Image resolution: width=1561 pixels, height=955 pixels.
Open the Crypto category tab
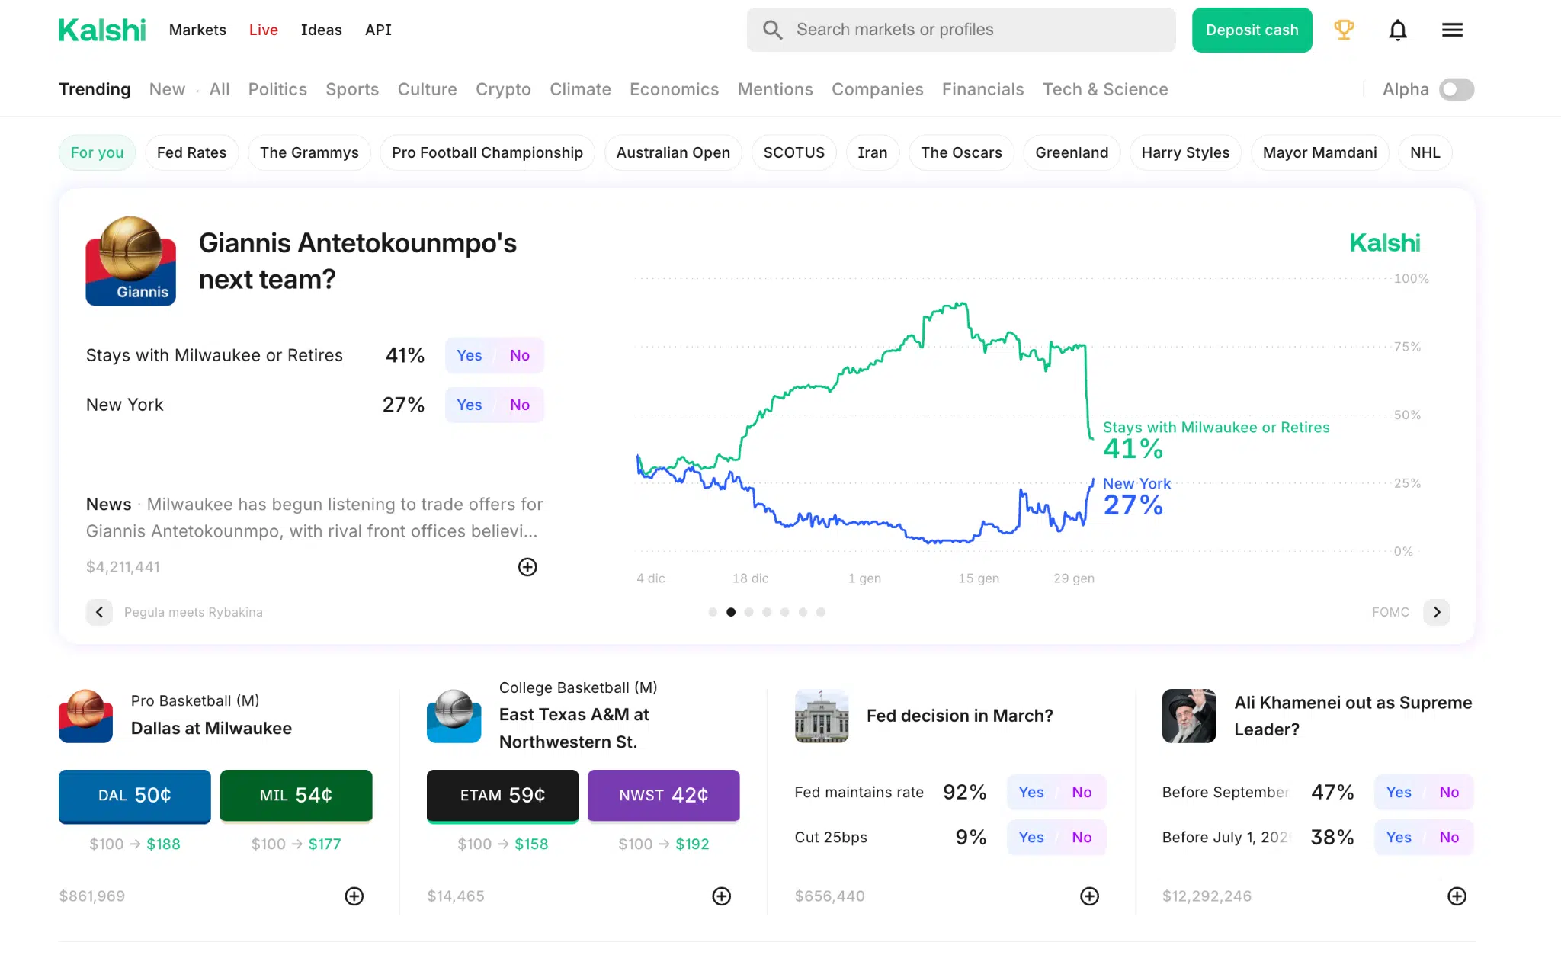coord(503,89)
